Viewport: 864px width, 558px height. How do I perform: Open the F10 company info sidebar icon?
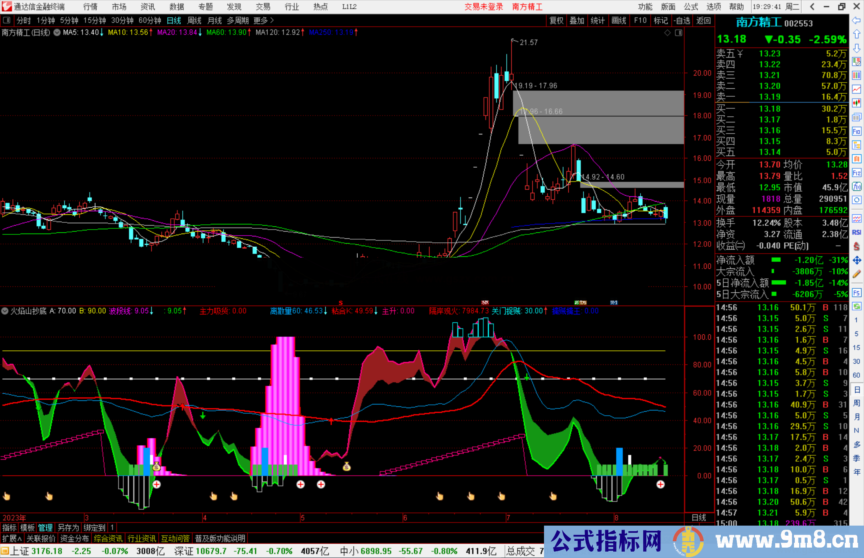(x=856, y=131)
